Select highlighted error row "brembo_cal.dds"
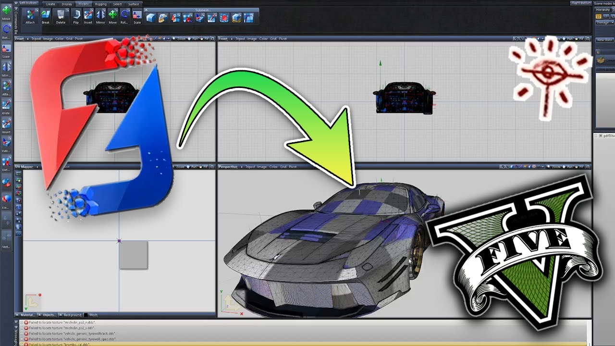 tap(303, 344)
